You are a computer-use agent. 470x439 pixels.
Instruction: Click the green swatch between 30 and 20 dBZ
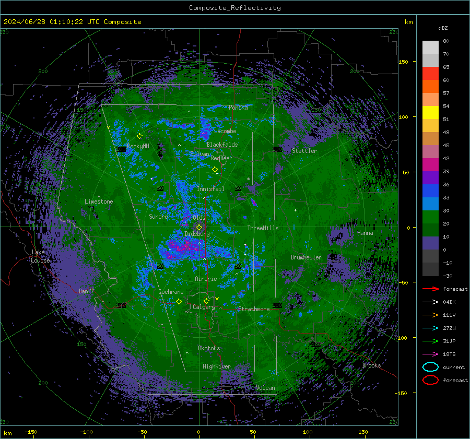click(x=430, y=217)
